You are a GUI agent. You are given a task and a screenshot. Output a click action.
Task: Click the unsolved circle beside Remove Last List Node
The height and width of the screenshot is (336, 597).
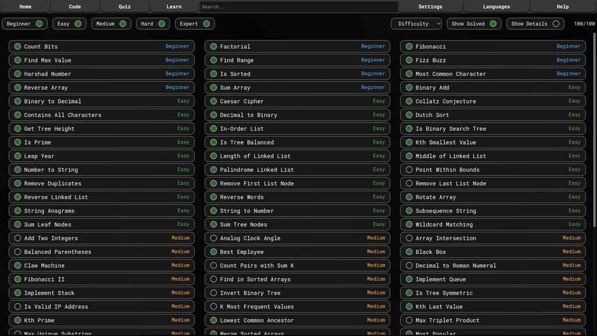[409, 183]
